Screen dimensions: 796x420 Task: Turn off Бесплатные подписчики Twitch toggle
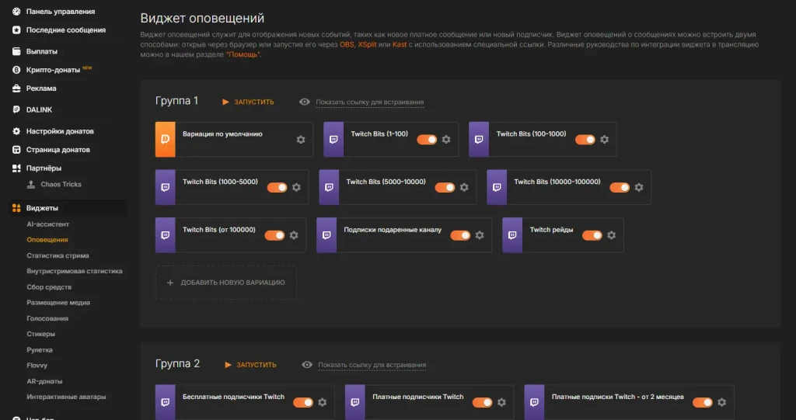[303, 402]
